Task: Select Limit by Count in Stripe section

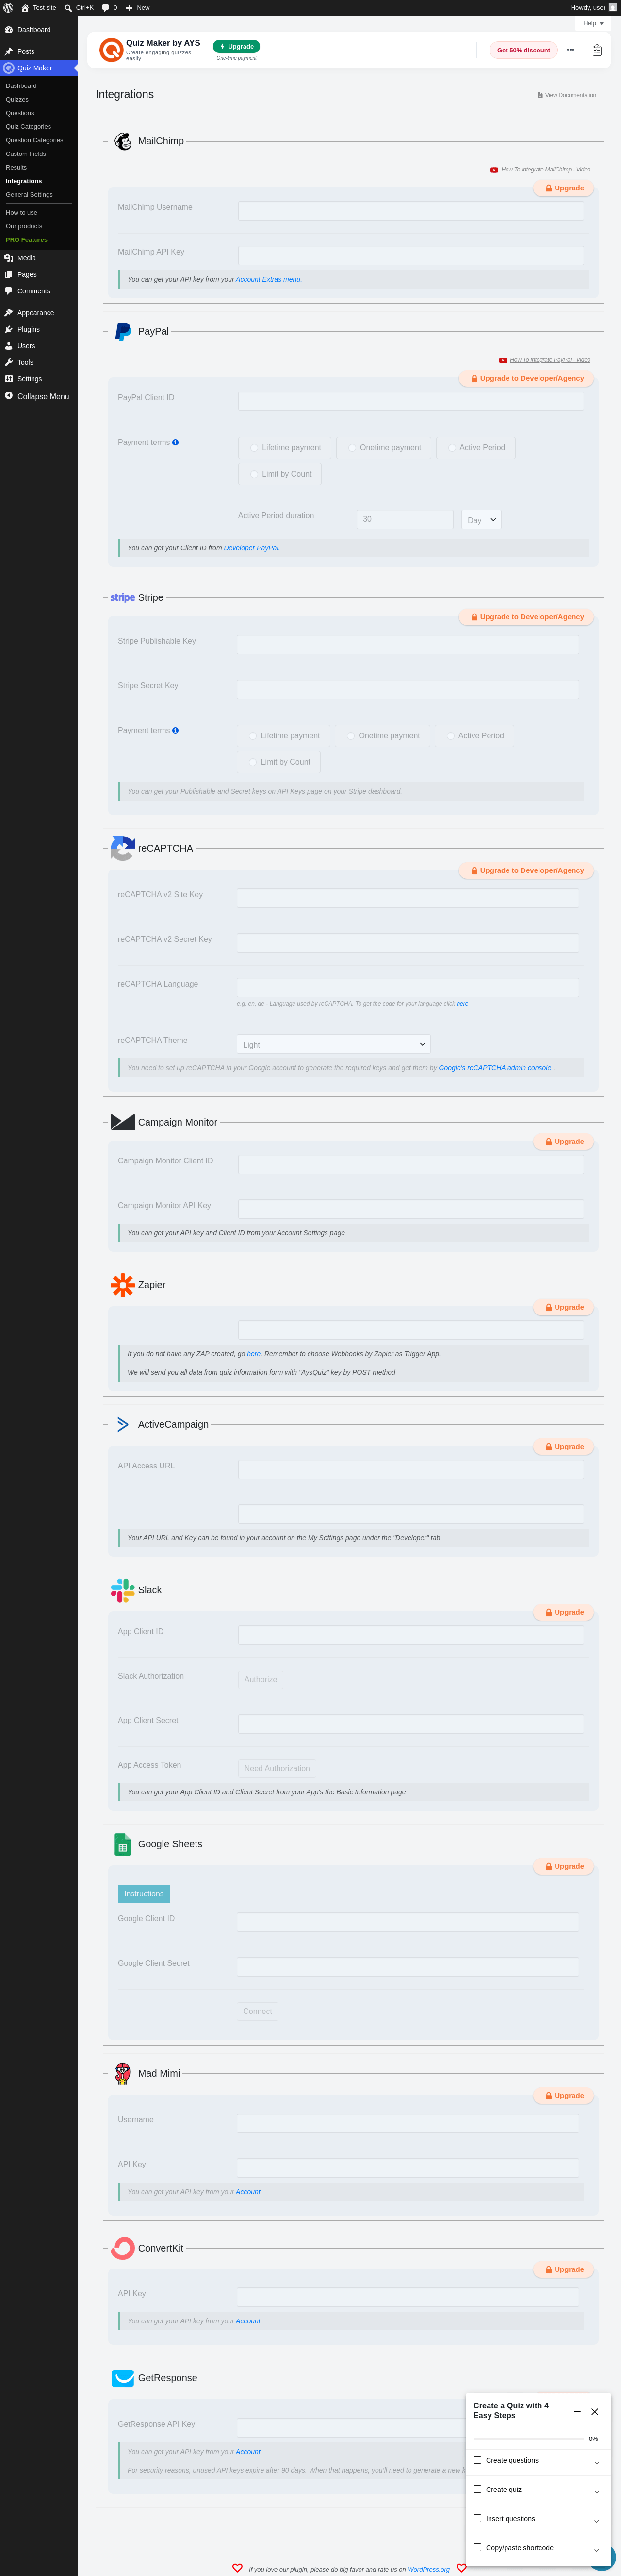Action: click(253, 762)
